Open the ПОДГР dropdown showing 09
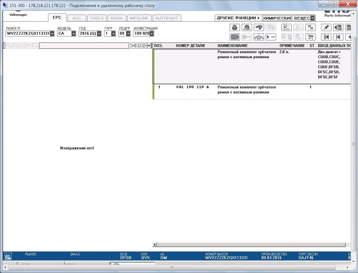358x273 pixels. pos(128,33)
